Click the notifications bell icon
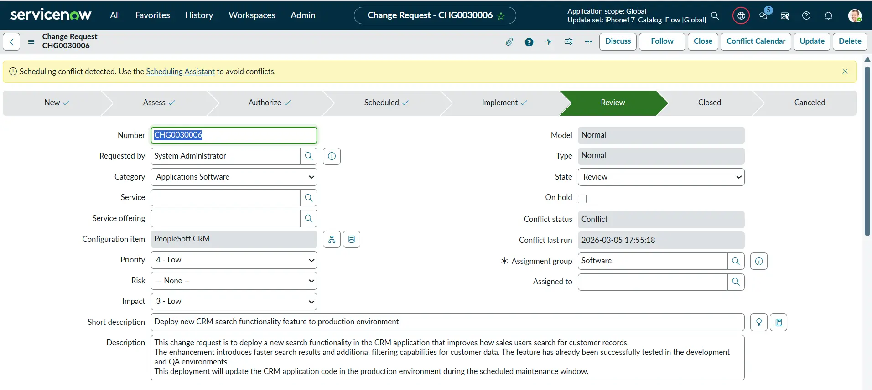 click(828, 15)
